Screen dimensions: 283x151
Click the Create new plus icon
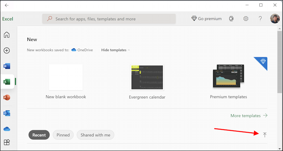click(x=7, y=51)
